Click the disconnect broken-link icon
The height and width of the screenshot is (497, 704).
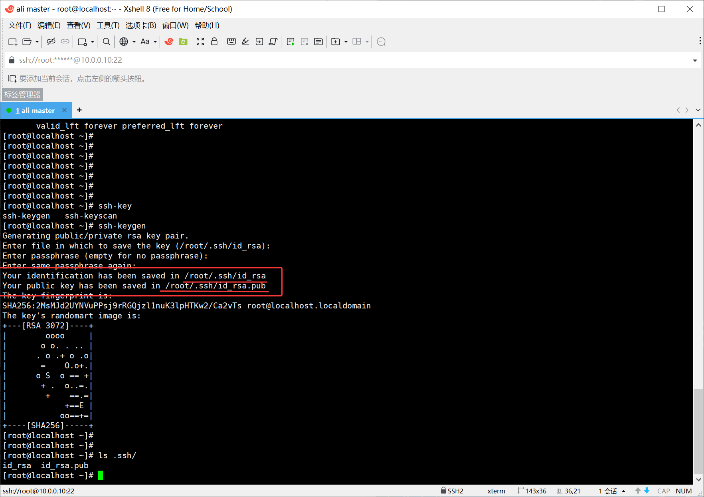click(51, 42)
